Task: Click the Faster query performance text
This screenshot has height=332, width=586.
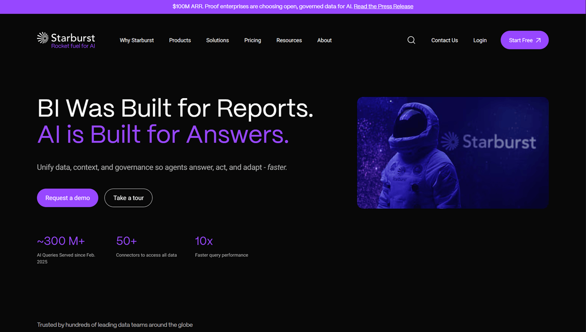Action: pyautogui.click(x=221, y=255)
